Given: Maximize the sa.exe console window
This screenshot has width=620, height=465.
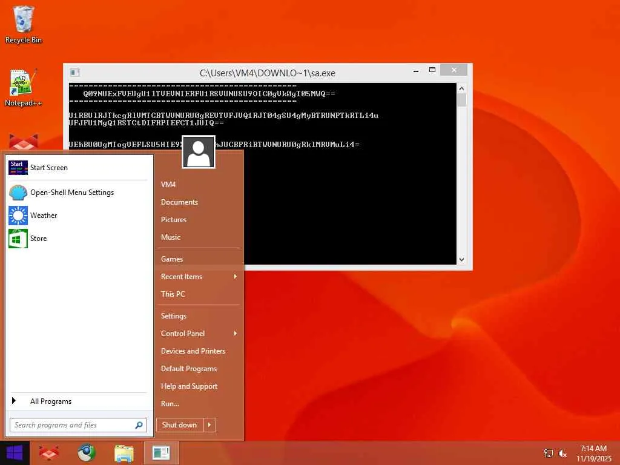Looking at the screenshot, I should tap(432, 70).
